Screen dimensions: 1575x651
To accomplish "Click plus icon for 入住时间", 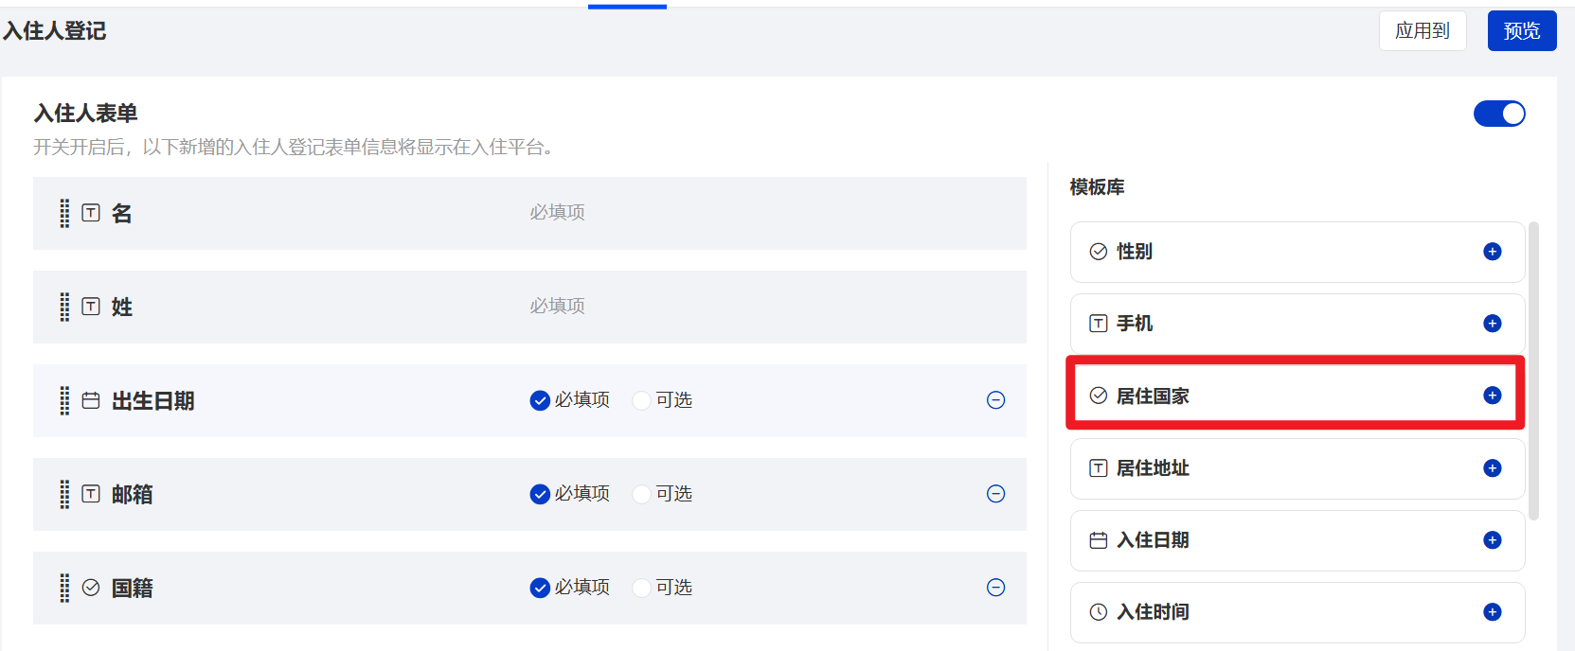I will point(1492,612).
